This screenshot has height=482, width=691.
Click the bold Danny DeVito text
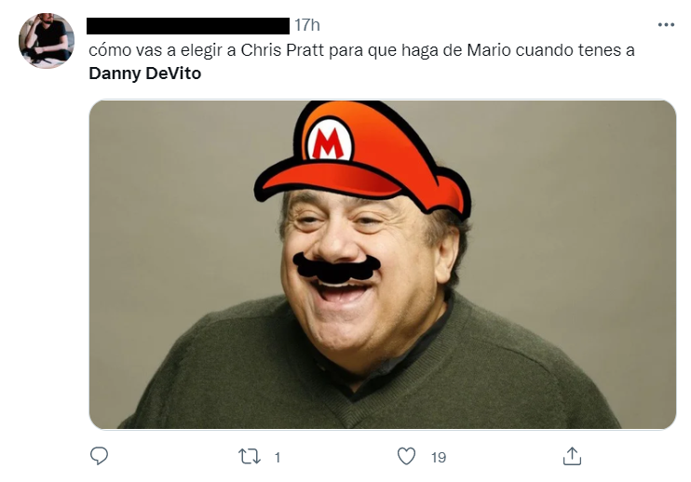click(145, 74)
